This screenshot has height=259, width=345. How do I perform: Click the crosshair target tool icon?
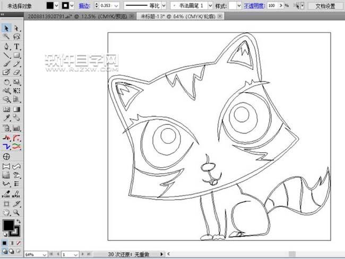point(6,156)
